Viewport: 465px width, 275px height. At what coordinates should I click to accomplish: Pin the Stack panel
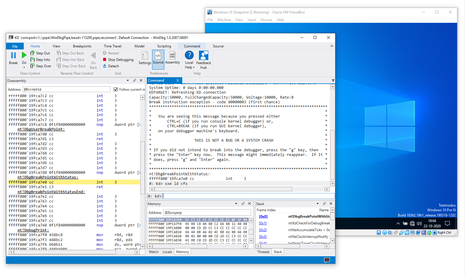[x=324, y=204]
